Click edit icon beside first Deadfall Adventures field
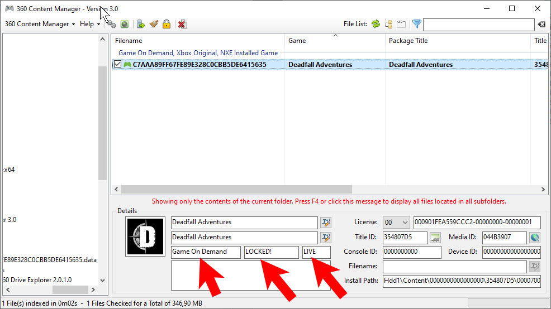The width and height of the screenshot is (551, 309). (326, 223)
